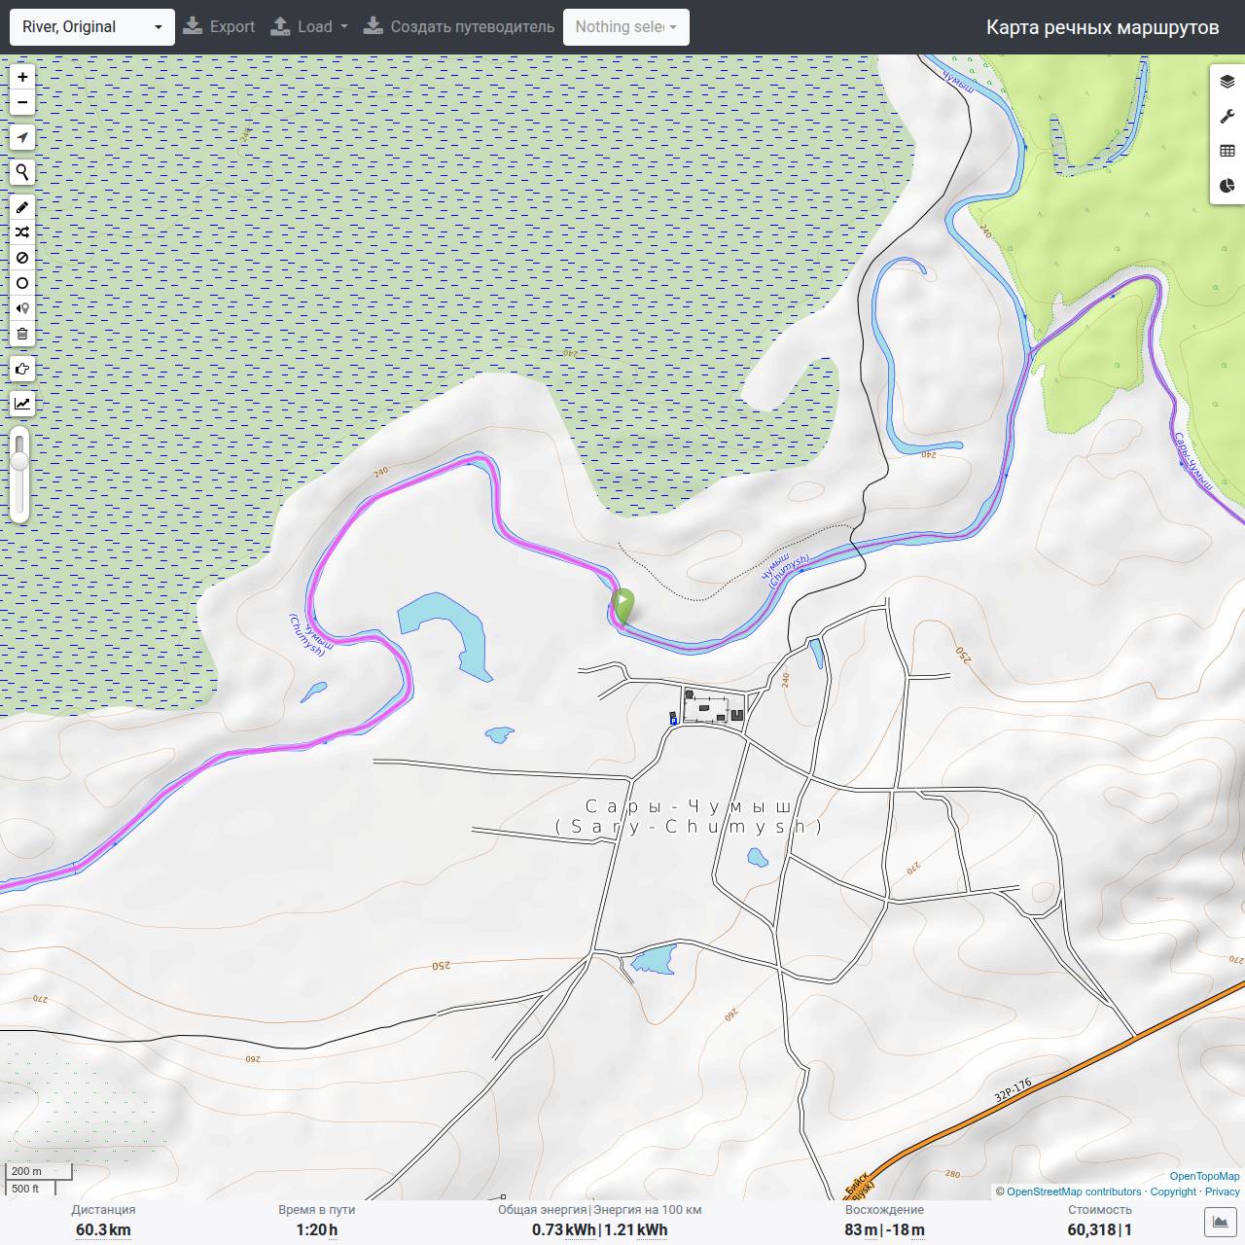
Task: Show the pie chart statistics icon
Action: point(1227,186)
